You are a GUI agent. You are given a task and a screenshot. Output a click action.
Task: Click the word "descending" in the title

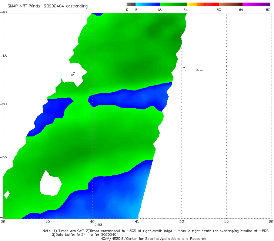(x=77, y=6)
